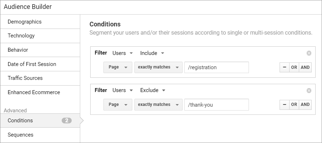Click minus button on /registration condition row
The width and height of the screenshot is (322, 143).
[284, 67]
